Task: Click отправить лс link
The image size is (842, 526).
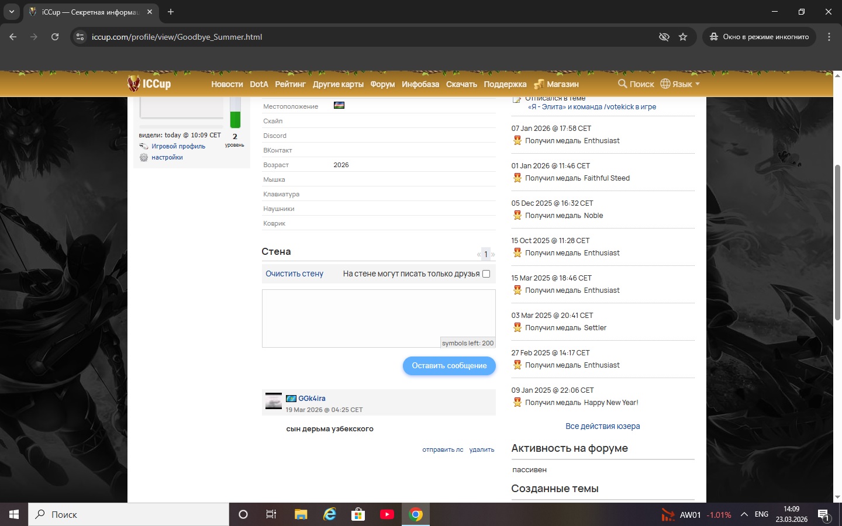Action: [443, 449]
